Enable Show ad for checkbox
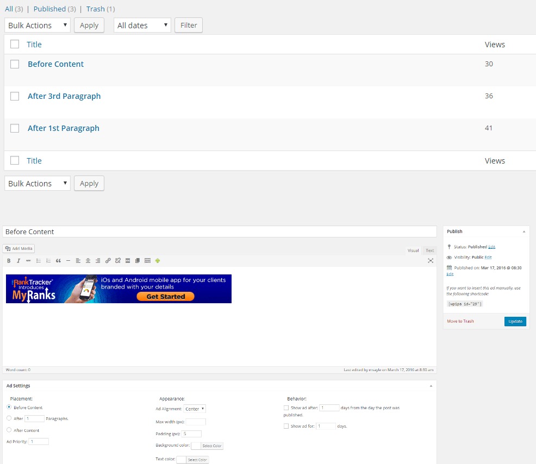536x464 pixels. point(286,426)
